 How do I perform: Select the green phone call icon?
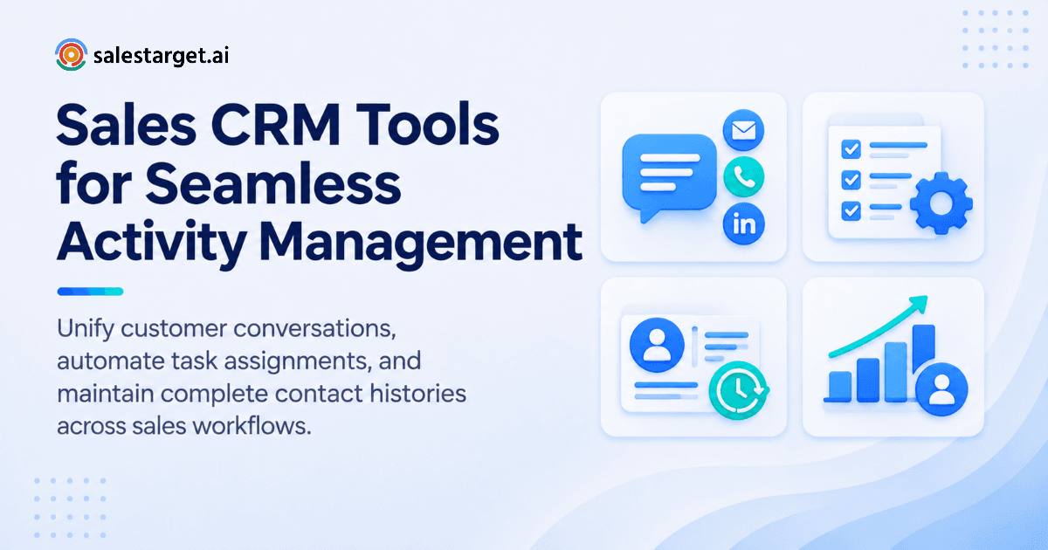click(743, 178)
